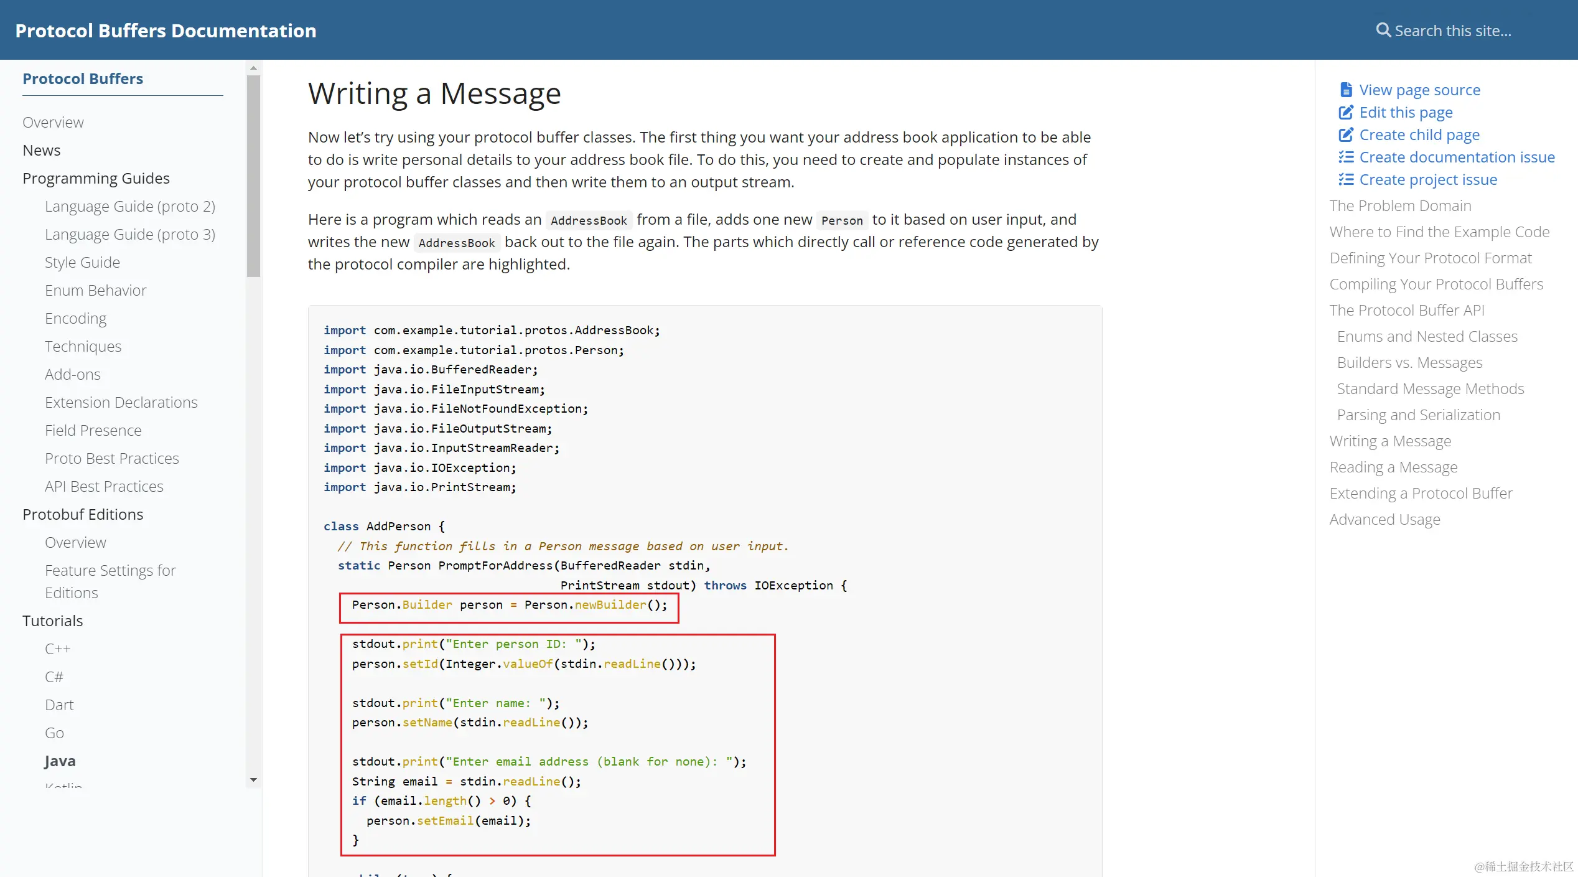Click into the Search this site field

(x=1452, y=30)
